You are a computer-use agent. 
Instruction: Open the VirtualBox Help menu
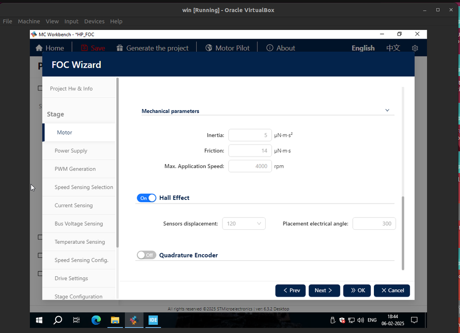pos(116,22)
